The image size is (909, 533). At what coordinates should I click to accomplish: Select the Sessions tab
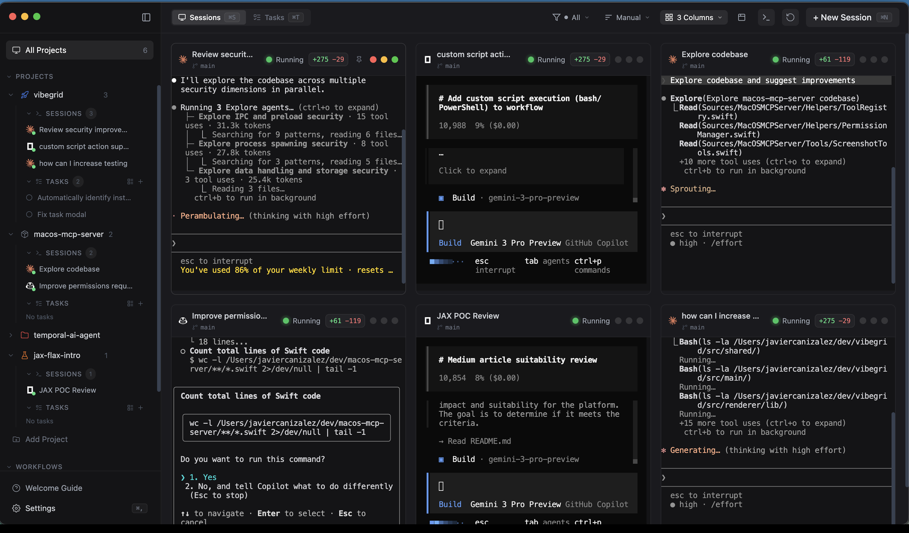tap(205, 17)
